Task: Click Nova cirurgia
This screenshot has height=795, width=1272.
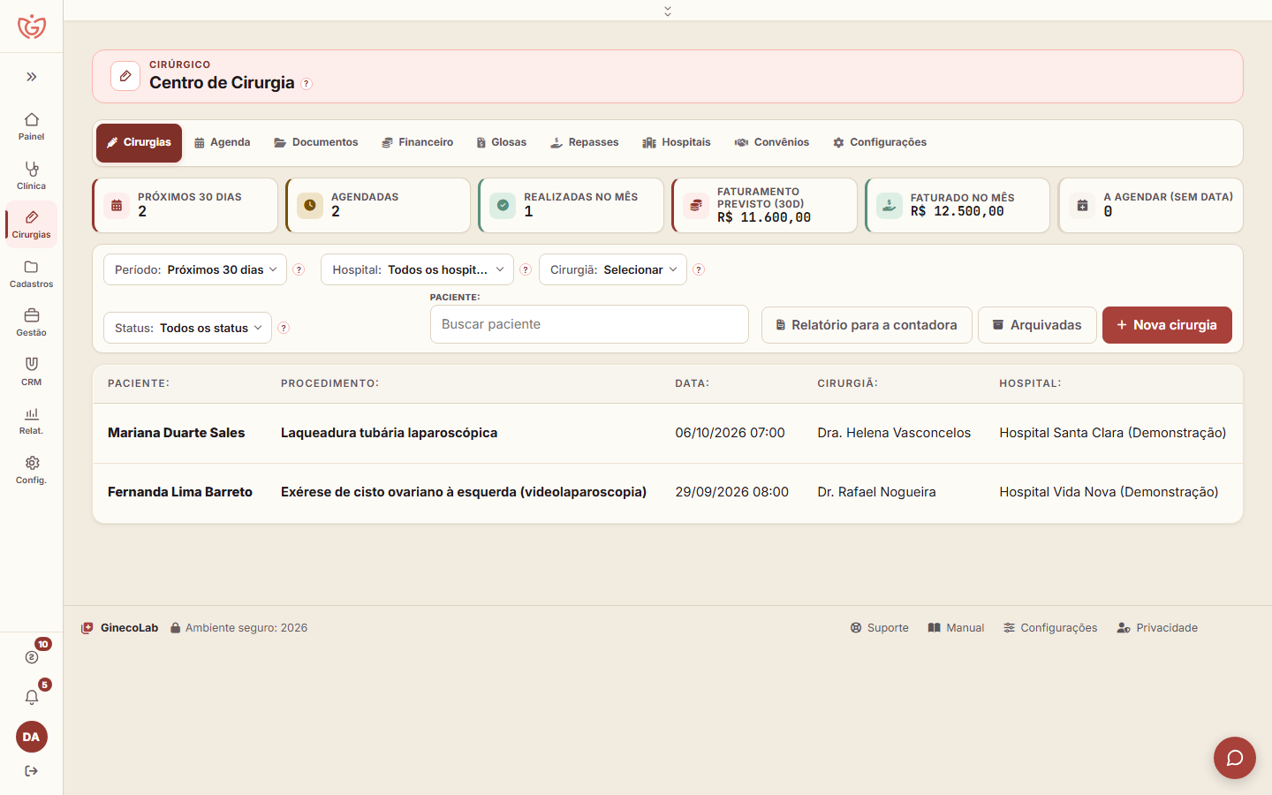Action: pyautogui.click(x=1167, y=325)
